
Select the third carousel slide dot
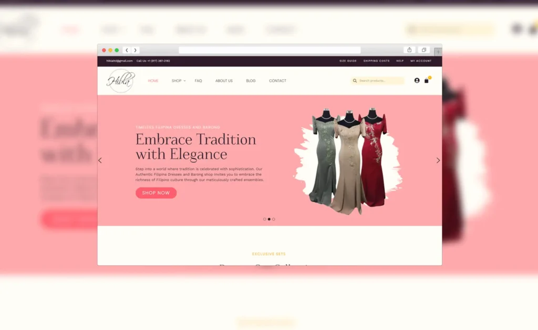pyautogui.click(x=274, y=219)
